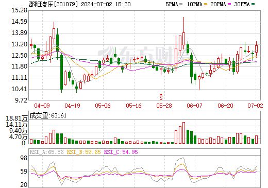Click the green 30PMA legend color dash
Image resolution: width=268 pixels, height=188 pixels.
tap(253, 4)
